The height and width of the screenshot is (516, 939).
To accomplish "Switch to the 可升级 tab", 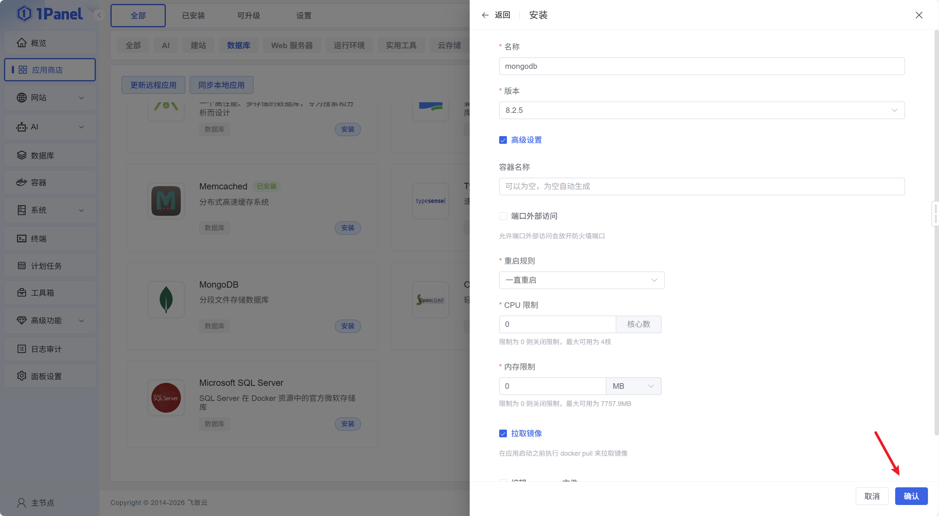I will click(x=249, y=15).
